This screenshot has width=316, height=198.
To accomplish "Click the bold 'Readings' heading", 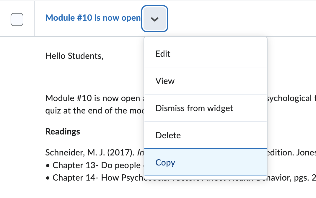I will click(63, 132).
